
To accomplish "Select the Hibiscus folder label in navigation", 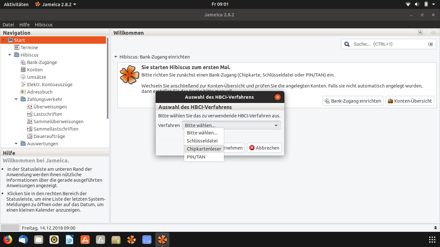I will coord(30,55).
